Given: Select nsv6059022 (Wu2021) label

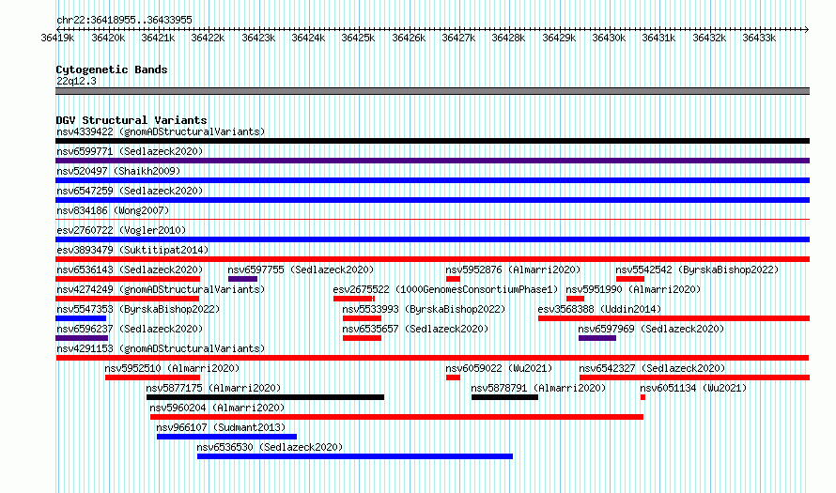Looking at the screenshot, I should [x=499, y=368].
